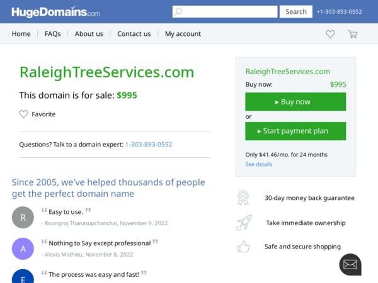Click the thumbs-up secure shopping icon
Screen dimensions: 378x283
coord(243,247)
